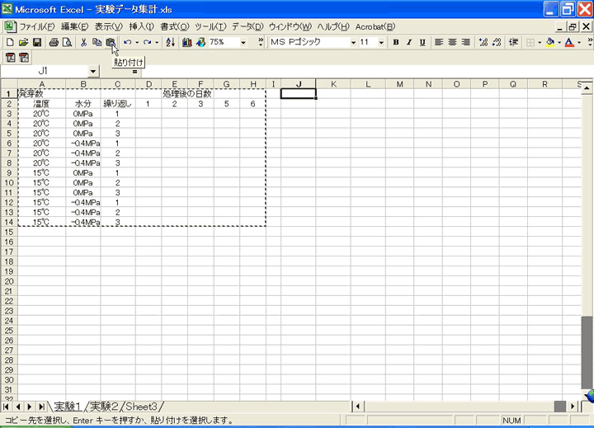Click the Open folder icon

pyautogui.click(x=24, y=42)
